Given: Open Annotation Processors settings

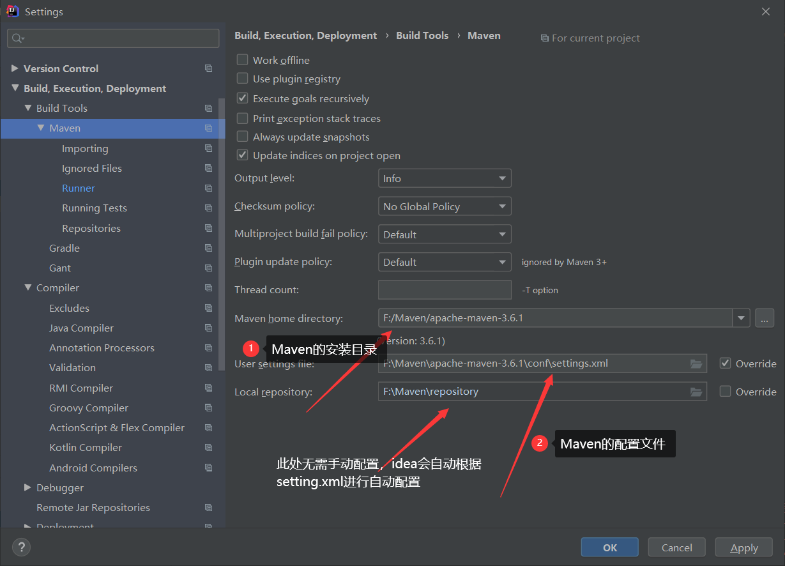Looking at the screenshot, I should coord(102,348).
